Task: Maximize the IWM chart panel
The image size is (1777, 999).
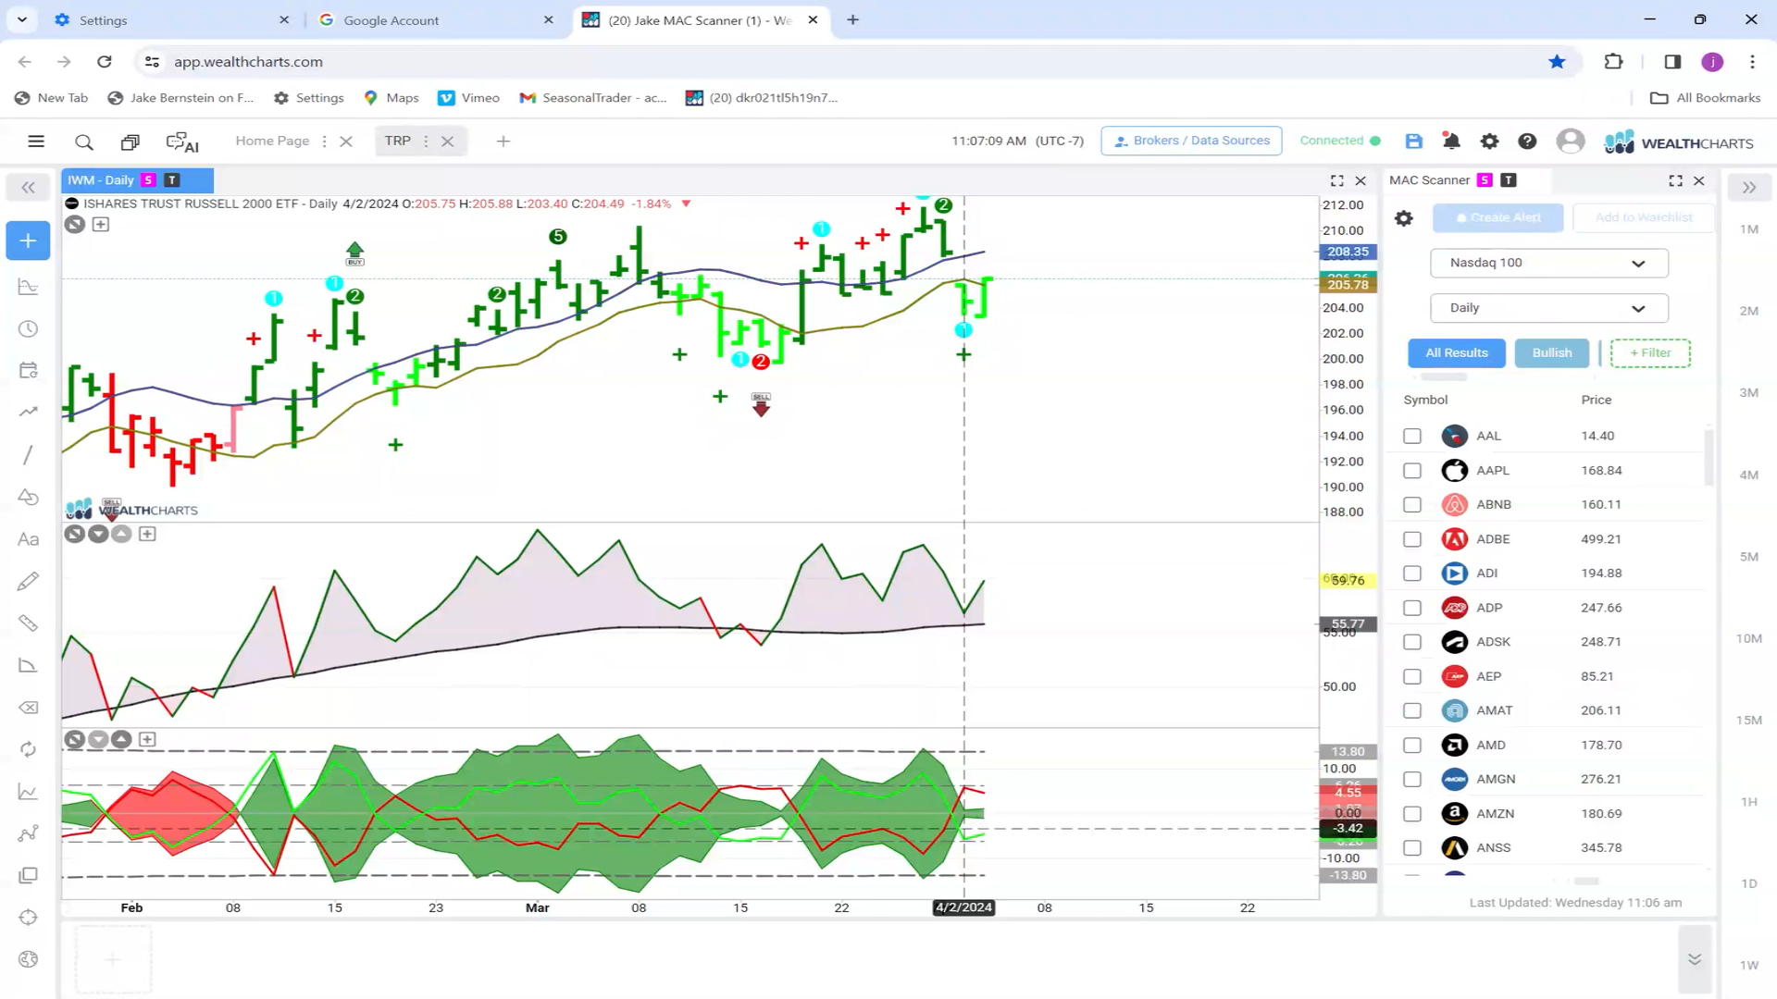Action: (x=1336, y=180)
